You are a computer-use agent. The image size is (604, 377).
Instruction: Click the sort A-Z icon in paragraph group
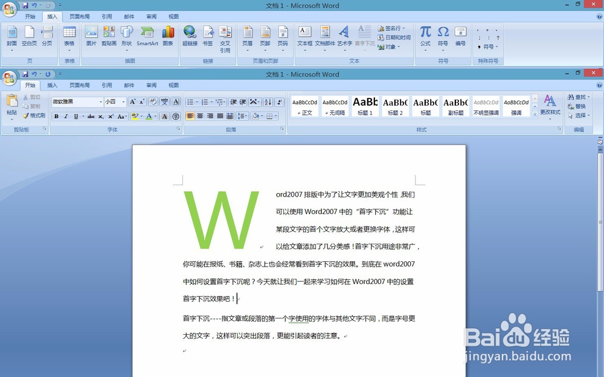[268, 102]
